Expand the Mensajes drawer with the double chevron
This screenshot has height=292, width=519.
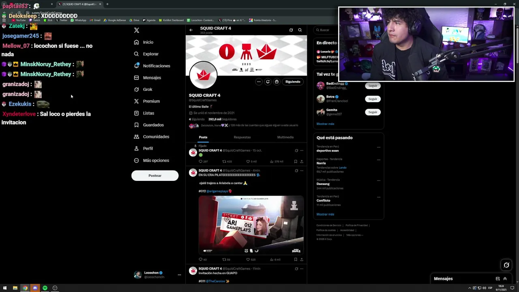505,279
